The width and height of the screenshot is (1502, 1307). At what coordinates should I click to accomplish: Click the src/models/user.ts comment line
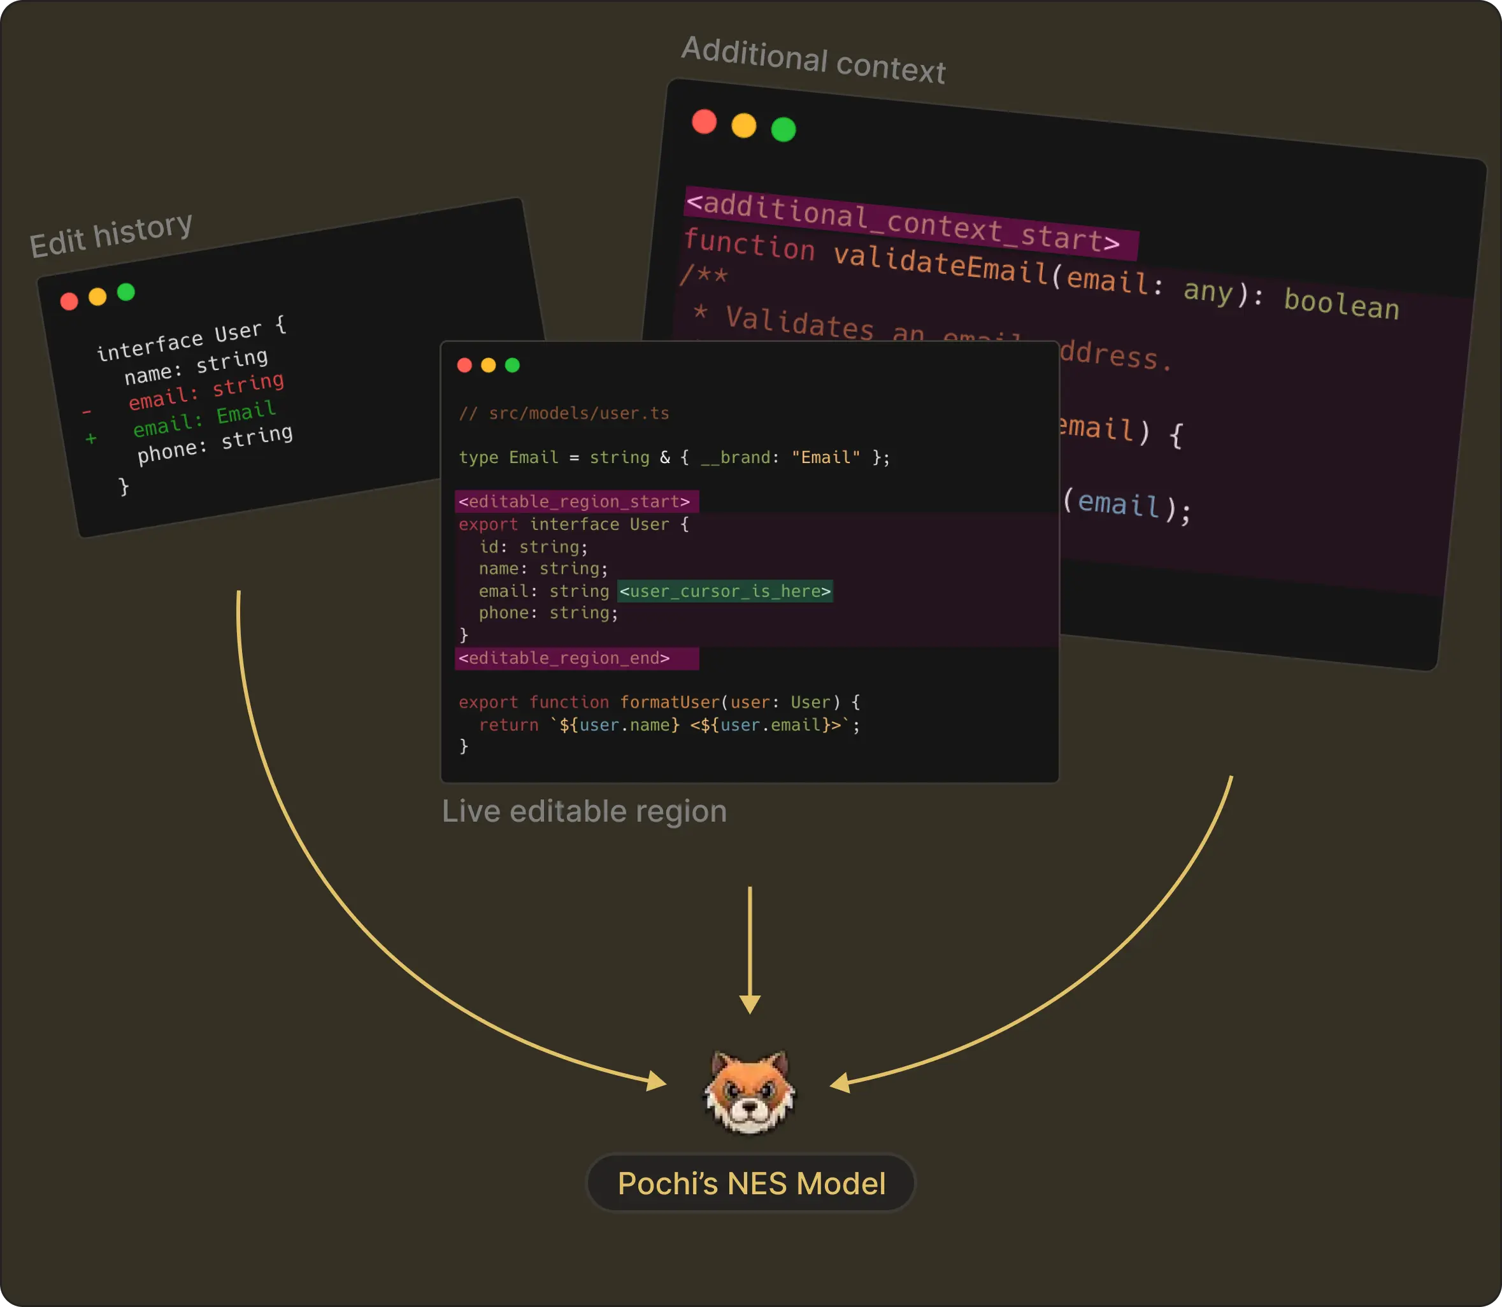coord(564,413)
